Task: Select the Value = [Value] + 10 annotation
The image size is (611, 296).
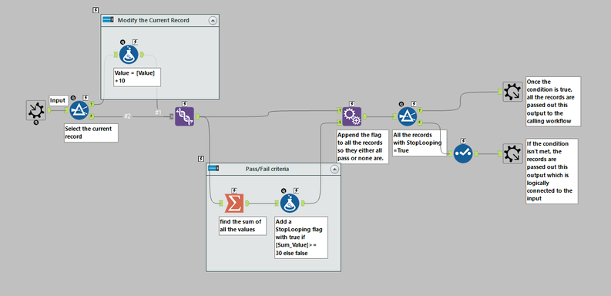Action: [137, 77]
